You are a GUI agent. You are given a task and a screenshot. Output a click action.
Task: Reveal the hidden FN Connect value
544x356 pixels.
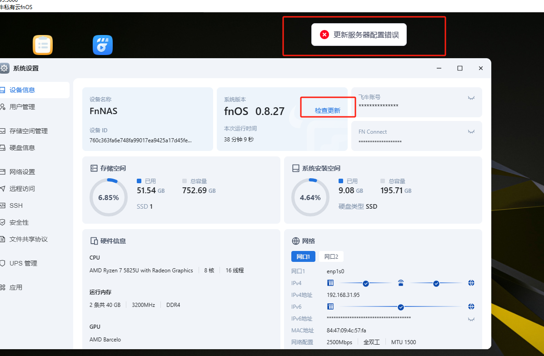pos(471,131)
